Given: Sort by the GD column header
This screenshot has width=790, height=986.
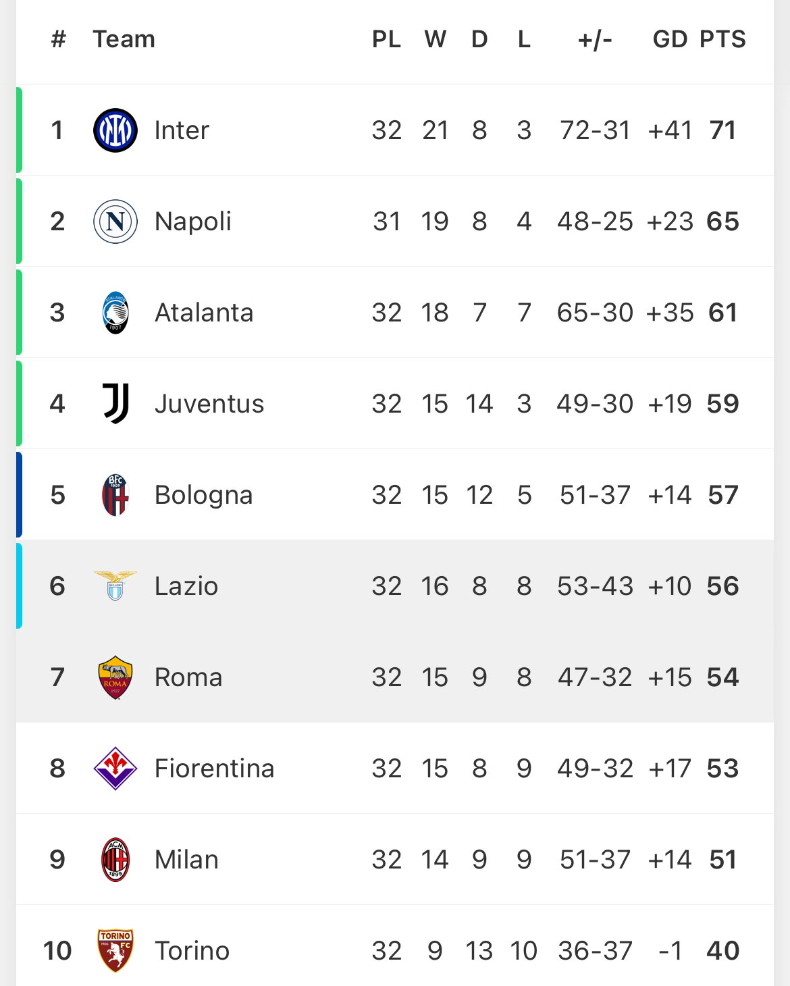Looking at the screenshot, I should click(670, 39).
